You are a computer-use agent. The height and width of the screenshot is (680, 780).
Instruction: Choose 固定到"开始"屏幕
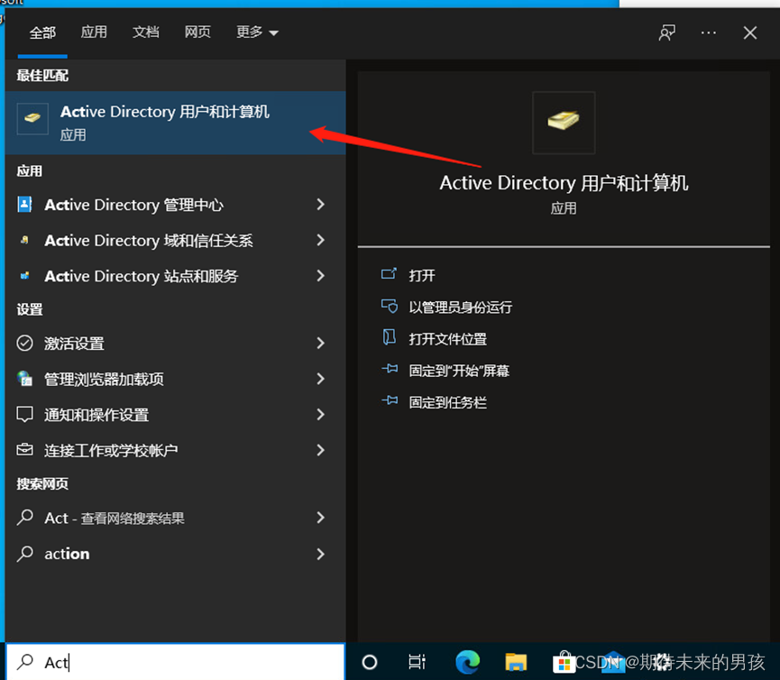459,371
